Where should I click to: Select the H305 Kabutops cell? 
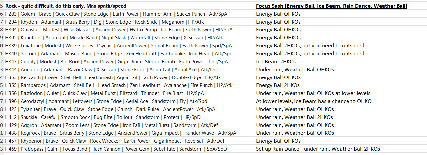[x=130, y=38]
